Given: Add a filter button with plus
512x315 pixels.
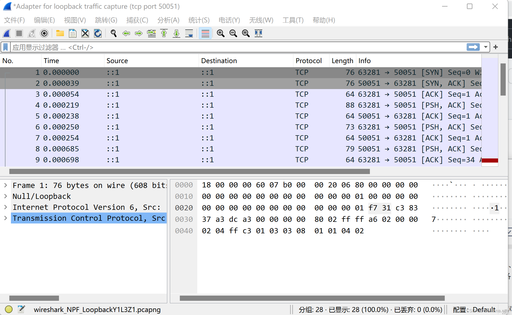Looking at the screenshot, I should (x=496, y=47).
